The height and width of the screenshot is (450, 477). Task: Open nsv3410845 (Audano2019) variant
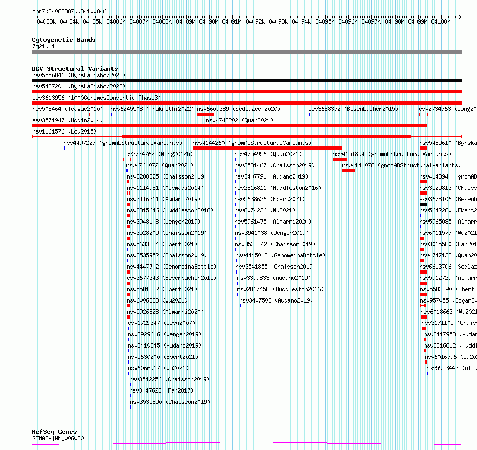165,345
